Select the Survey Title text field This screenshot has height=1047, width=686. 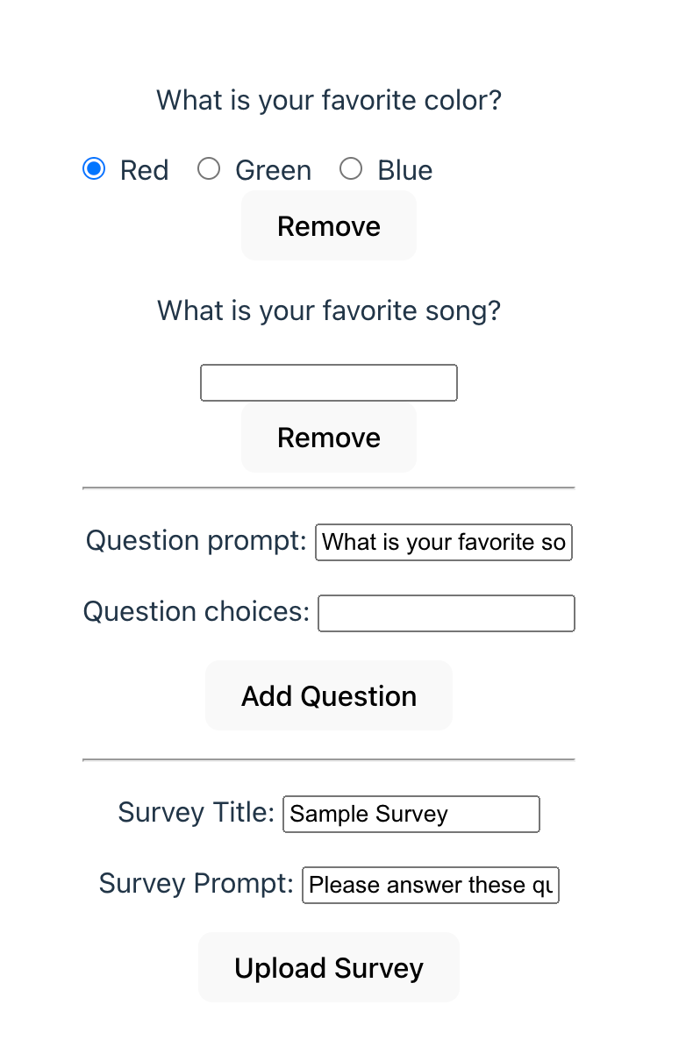coord(411,814)
